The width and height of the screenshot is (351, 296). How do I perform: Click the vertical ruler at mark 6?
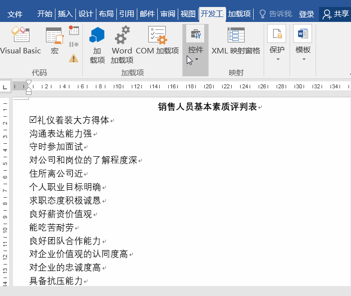(x=5, y=177)
